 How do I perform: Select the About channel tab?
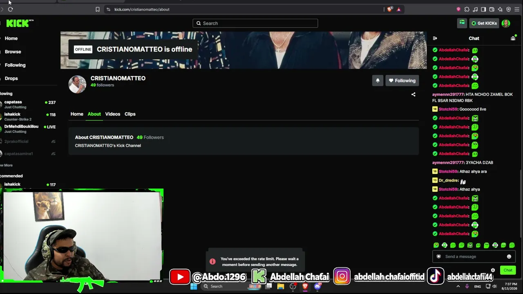tap(94, 114)
